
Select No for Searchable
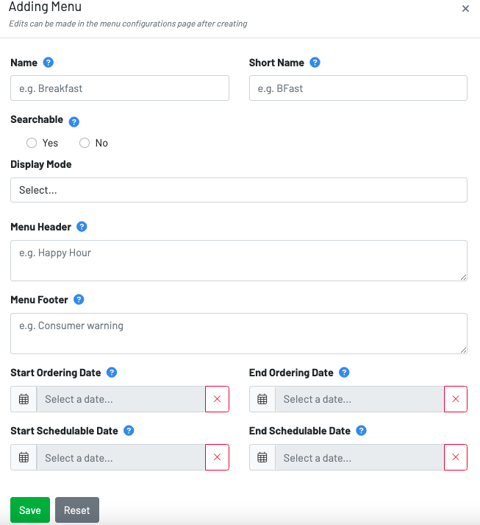(85, 143)
